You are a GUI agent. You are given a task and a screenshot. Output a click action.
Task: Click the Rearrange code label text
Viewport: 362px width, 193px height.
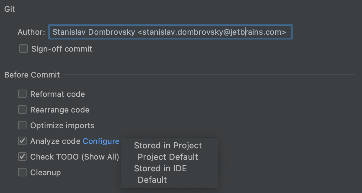point(60,110)
